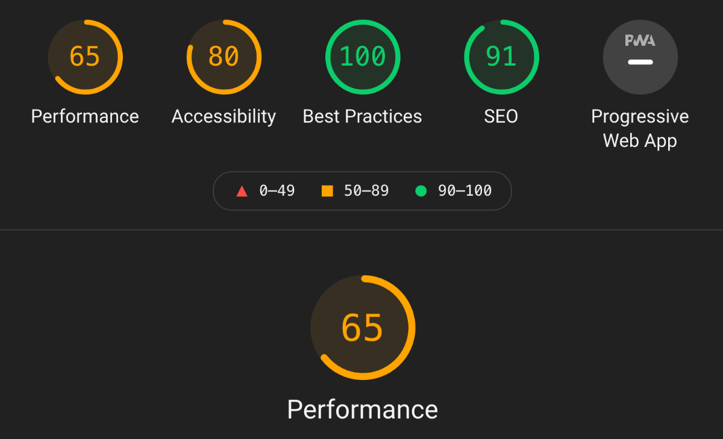
Task: Jump to the SEO section label
Action: pyautogui.click(x=501, y=116)
